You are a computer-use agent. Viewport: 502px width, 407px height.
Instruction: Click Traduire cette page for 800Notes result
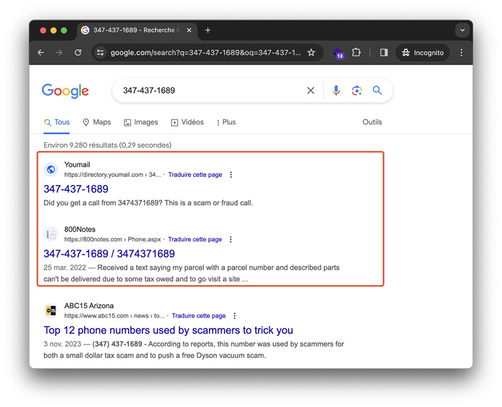point(195,239)
